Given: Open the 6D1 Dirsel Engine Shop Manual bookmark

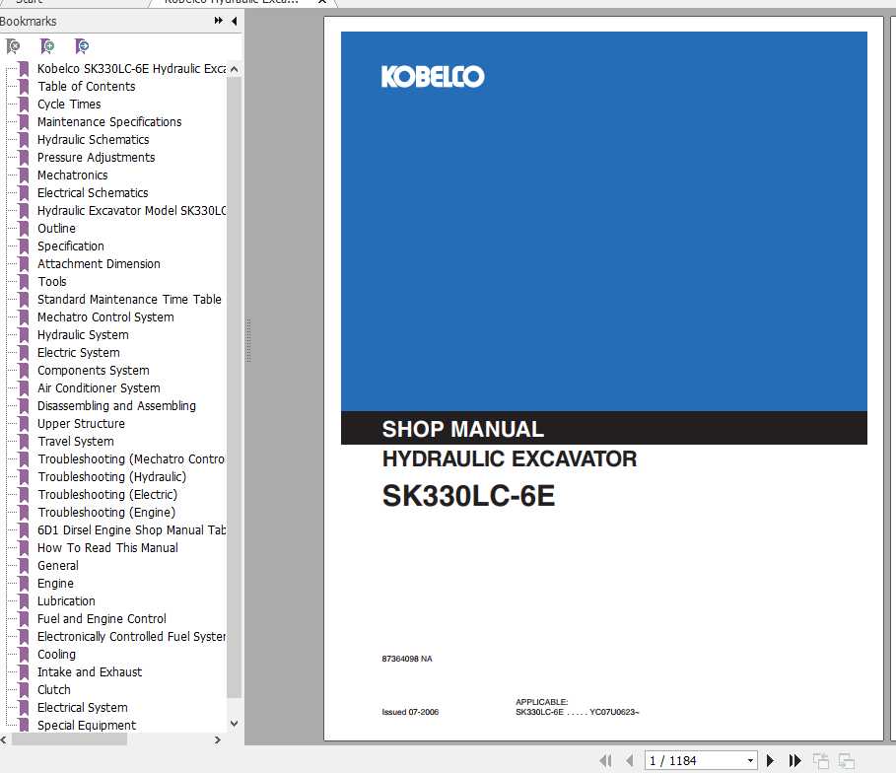Looking at the screenshot, I should click(131, 529).
